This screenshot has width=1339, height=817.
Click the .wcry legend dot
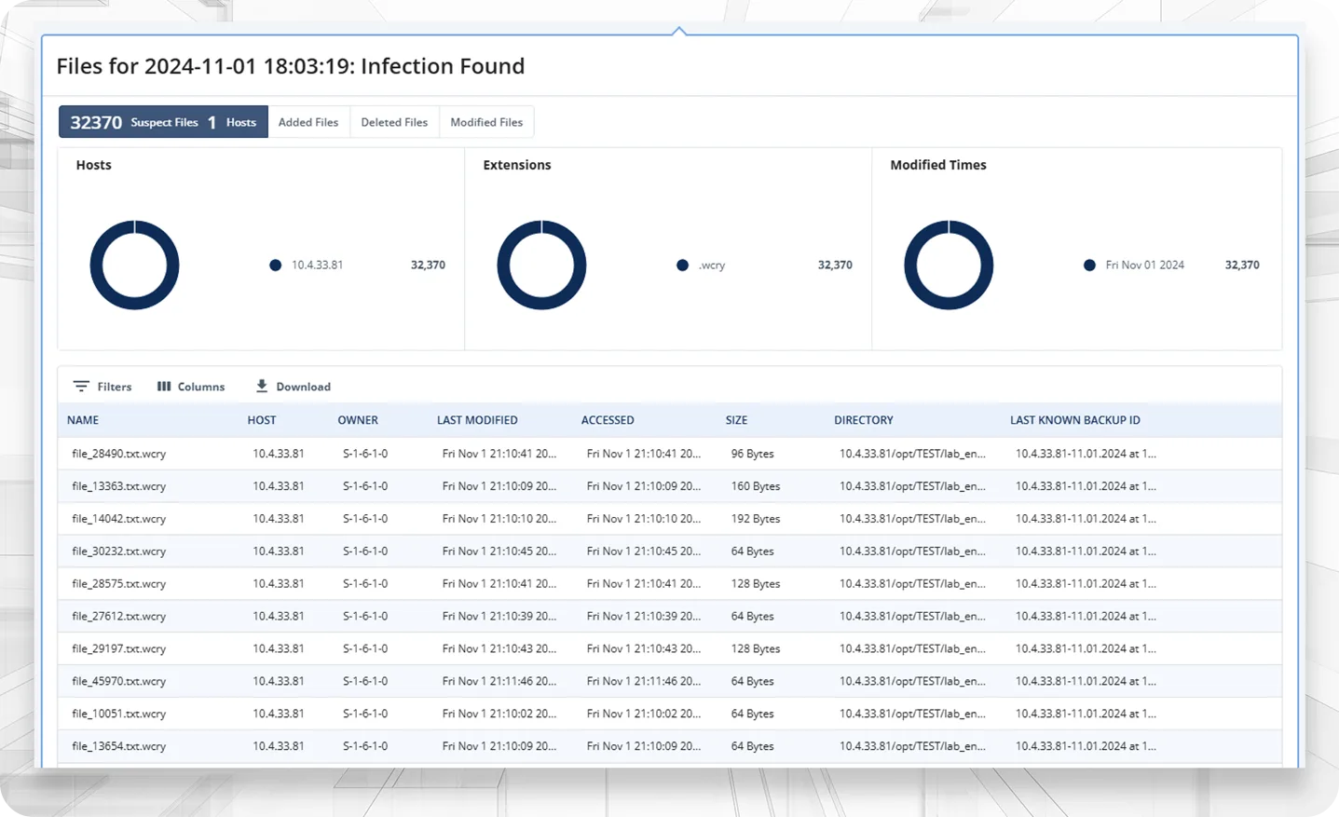pyautogui.click(x=682, y=266)
